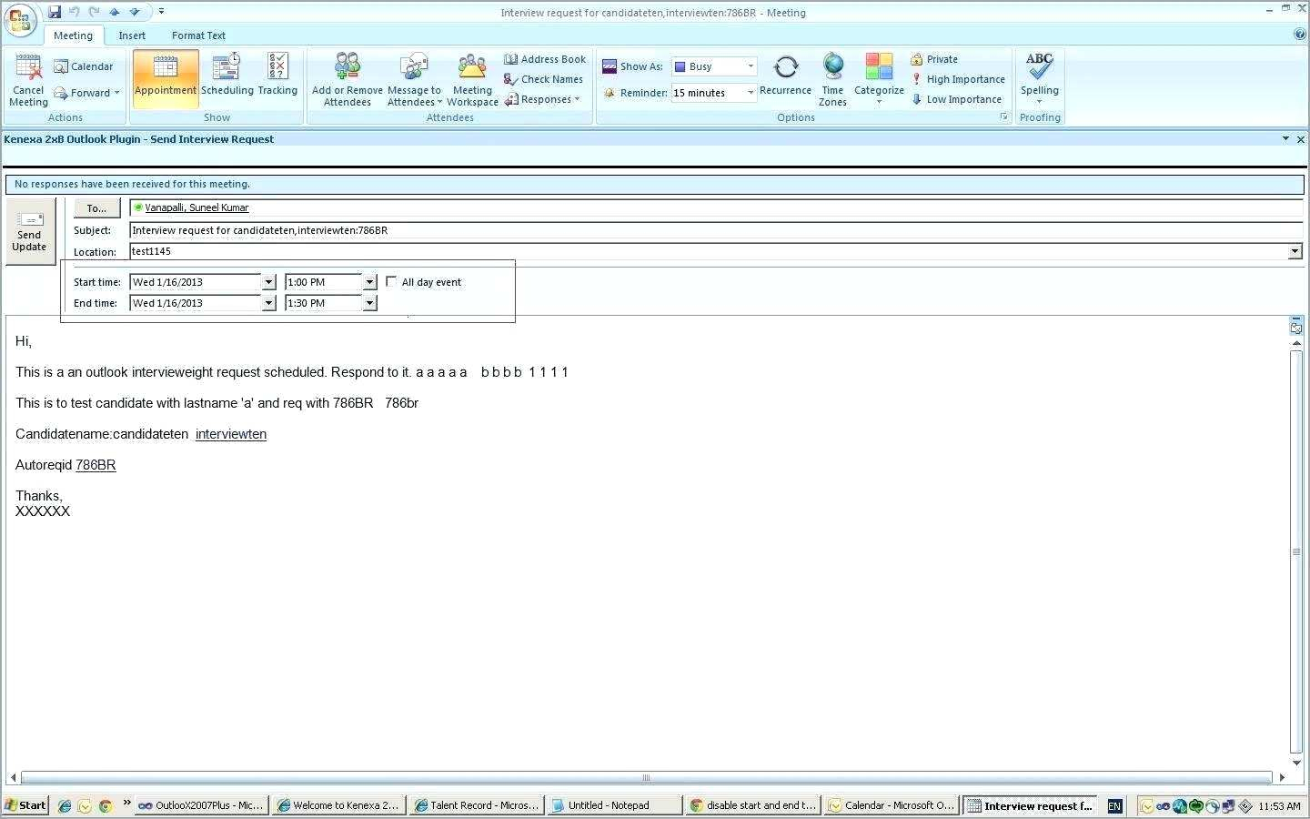Screen dimensions: 1310x819
Task: Launch Chrome from quick launch
Action: (x=106, y=805)
